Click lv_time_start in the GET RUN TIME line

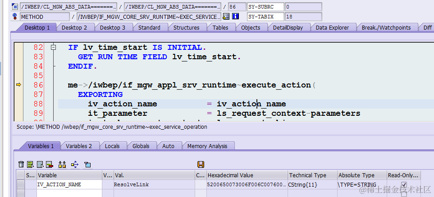pyautogui.click(x=204, y=57)
